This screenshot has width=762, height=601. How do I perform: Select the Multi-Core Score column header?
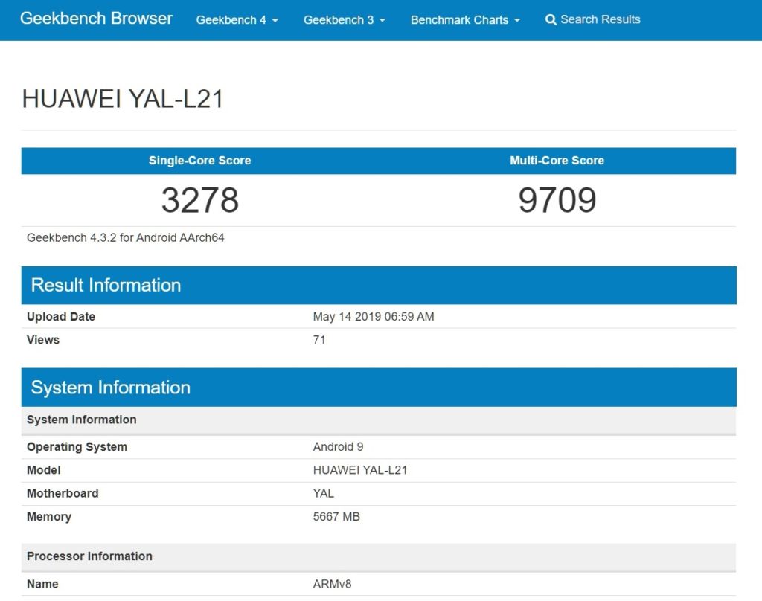pos(557,161)
